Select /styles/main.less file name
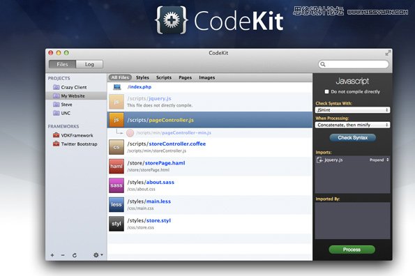This screenshot has width=415, height=276. [x=149, y=201]
